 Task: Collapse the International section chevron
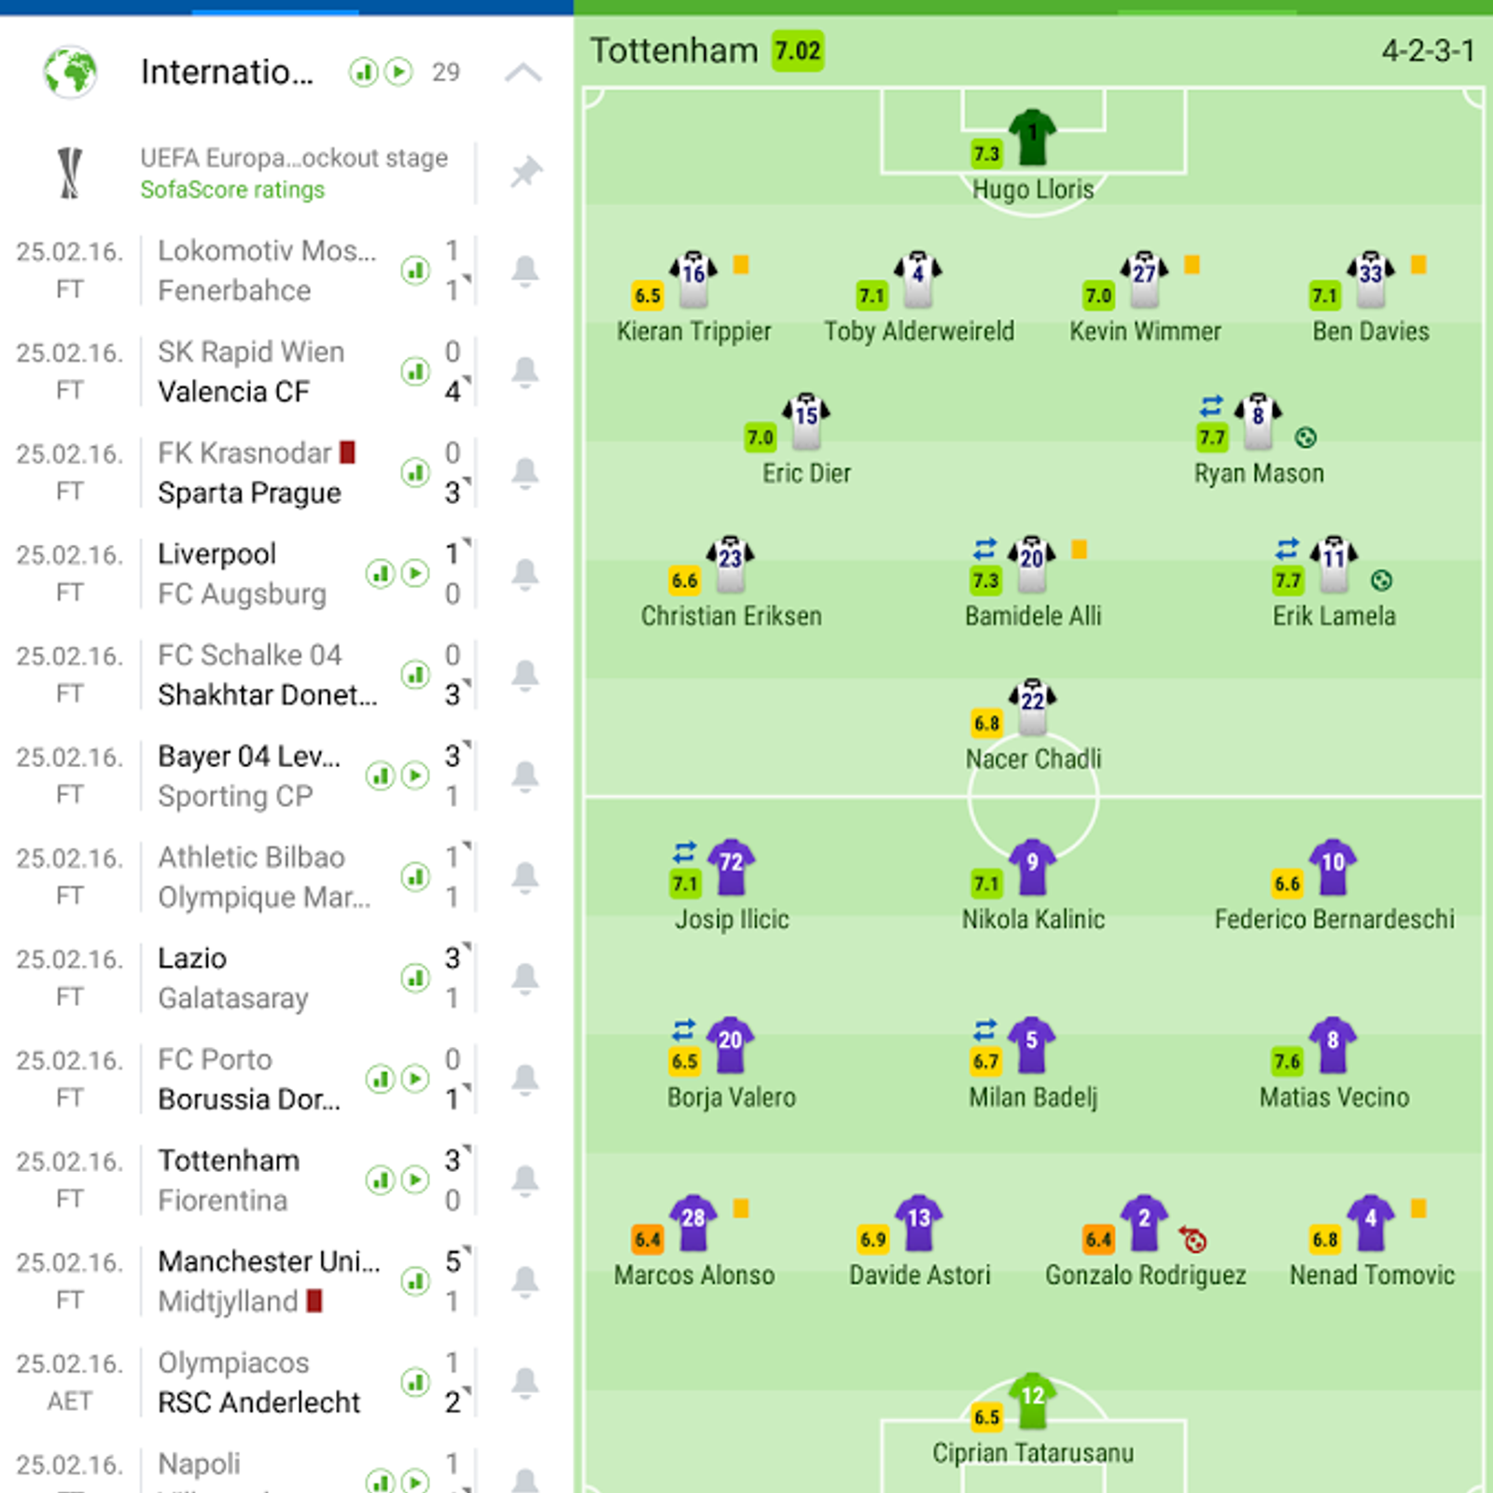point(523,72)
